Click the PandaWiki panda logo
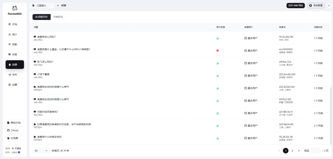The width and height of the screenshot is (333, 159). point(14,9)
